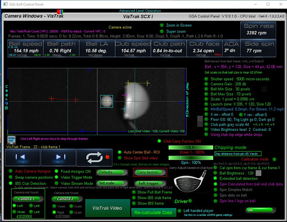Screen dimensions: 287x222
Task: Toggle Show Spin Ball video
Action: (119, 158)
